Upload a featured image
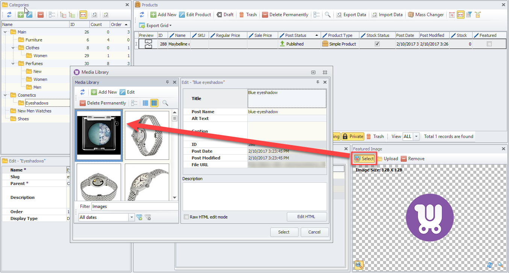This screenshot has width=509, height=273. pos(387,159)
